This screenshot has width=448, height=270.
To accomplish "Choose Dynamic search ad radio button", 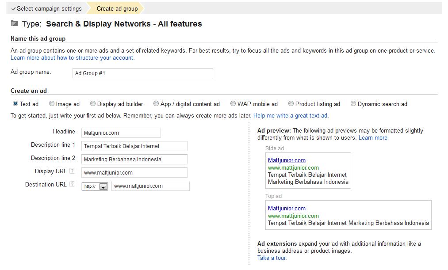I will (x=353, y=103).
